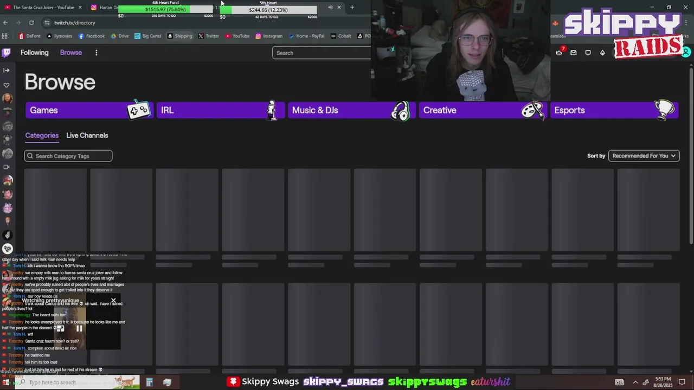
Task: Open the Twitter bookmark
Action: tap(209, 36)
